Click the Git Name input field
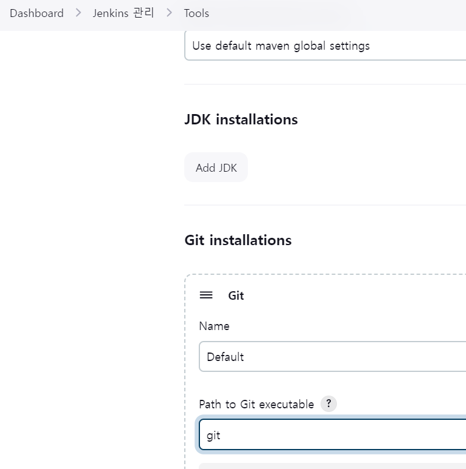The width and height of the screenshot is (466, 469). 333,357
